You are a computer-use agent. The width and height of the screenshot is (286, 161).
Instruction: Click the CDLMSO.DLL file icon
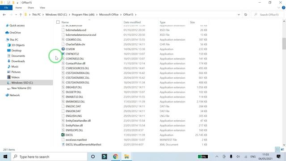[x=63, y=39]
